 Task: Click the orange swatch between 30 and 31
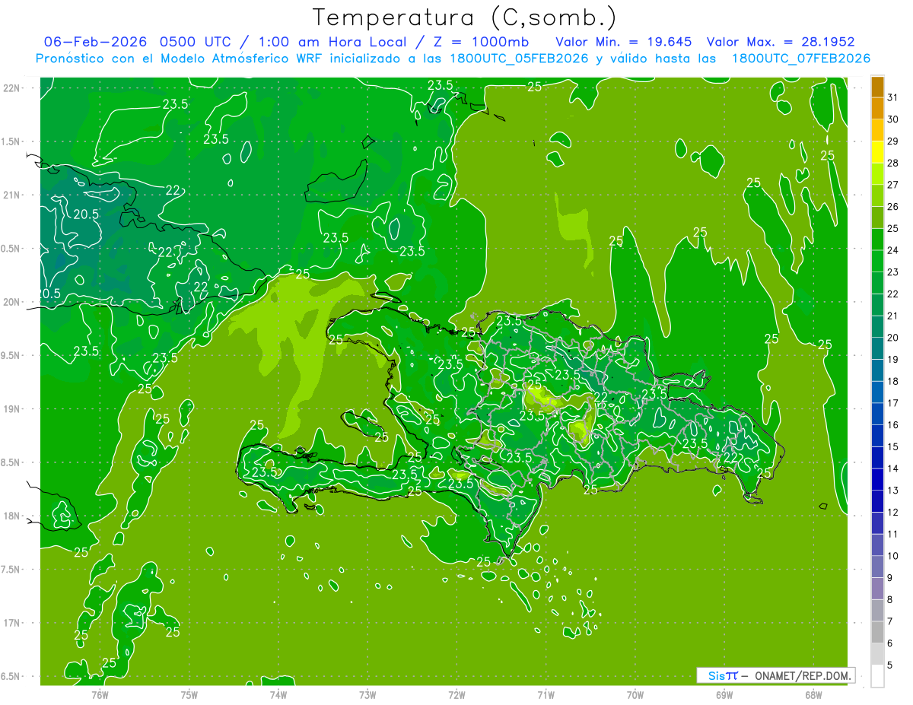click(877, 109)
